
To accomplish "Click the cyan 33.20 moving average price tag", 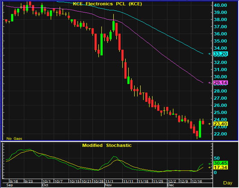I will click(x=221, y=54).
